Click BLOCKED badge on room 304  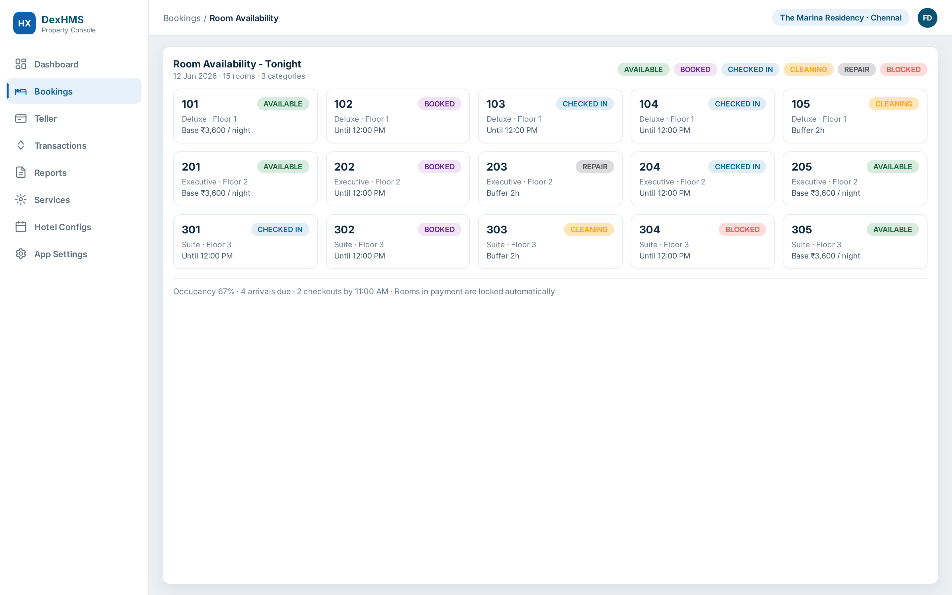pyautogui.click(x=742, y=229)
